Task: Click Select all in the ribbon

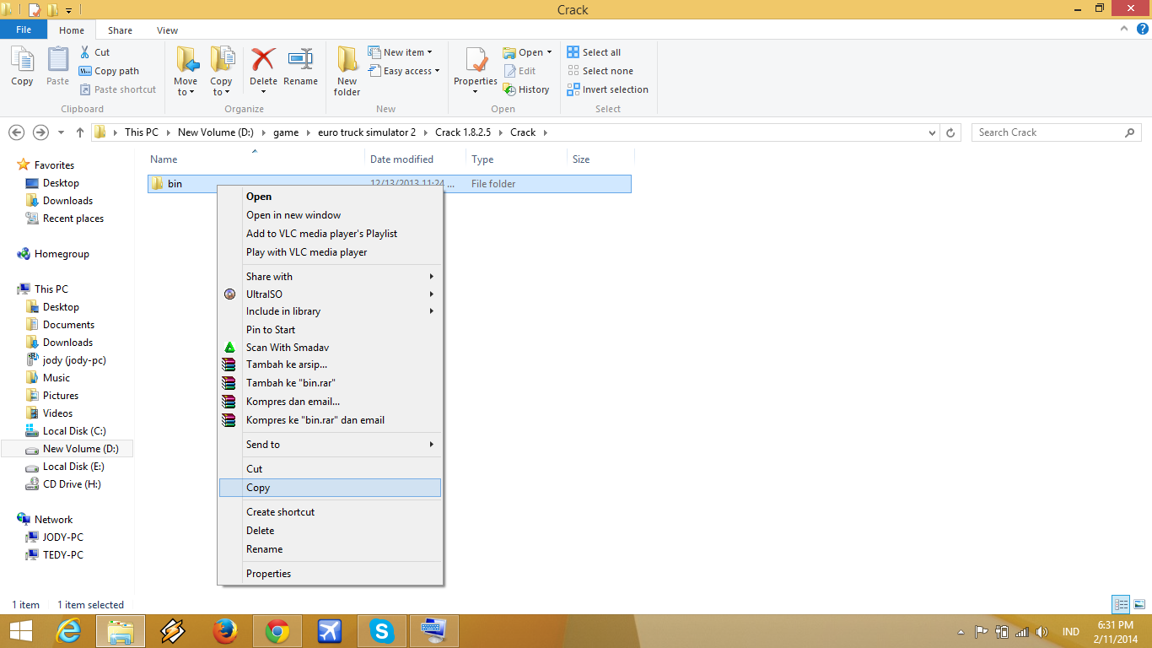Action: [594, 52]
